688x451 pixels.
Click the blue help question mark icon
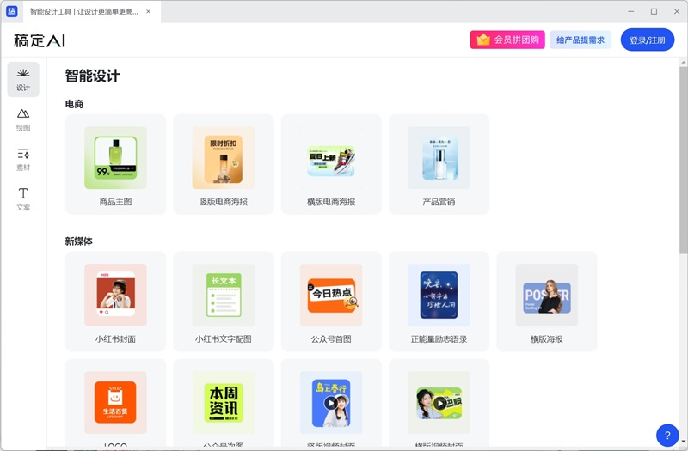667,435
